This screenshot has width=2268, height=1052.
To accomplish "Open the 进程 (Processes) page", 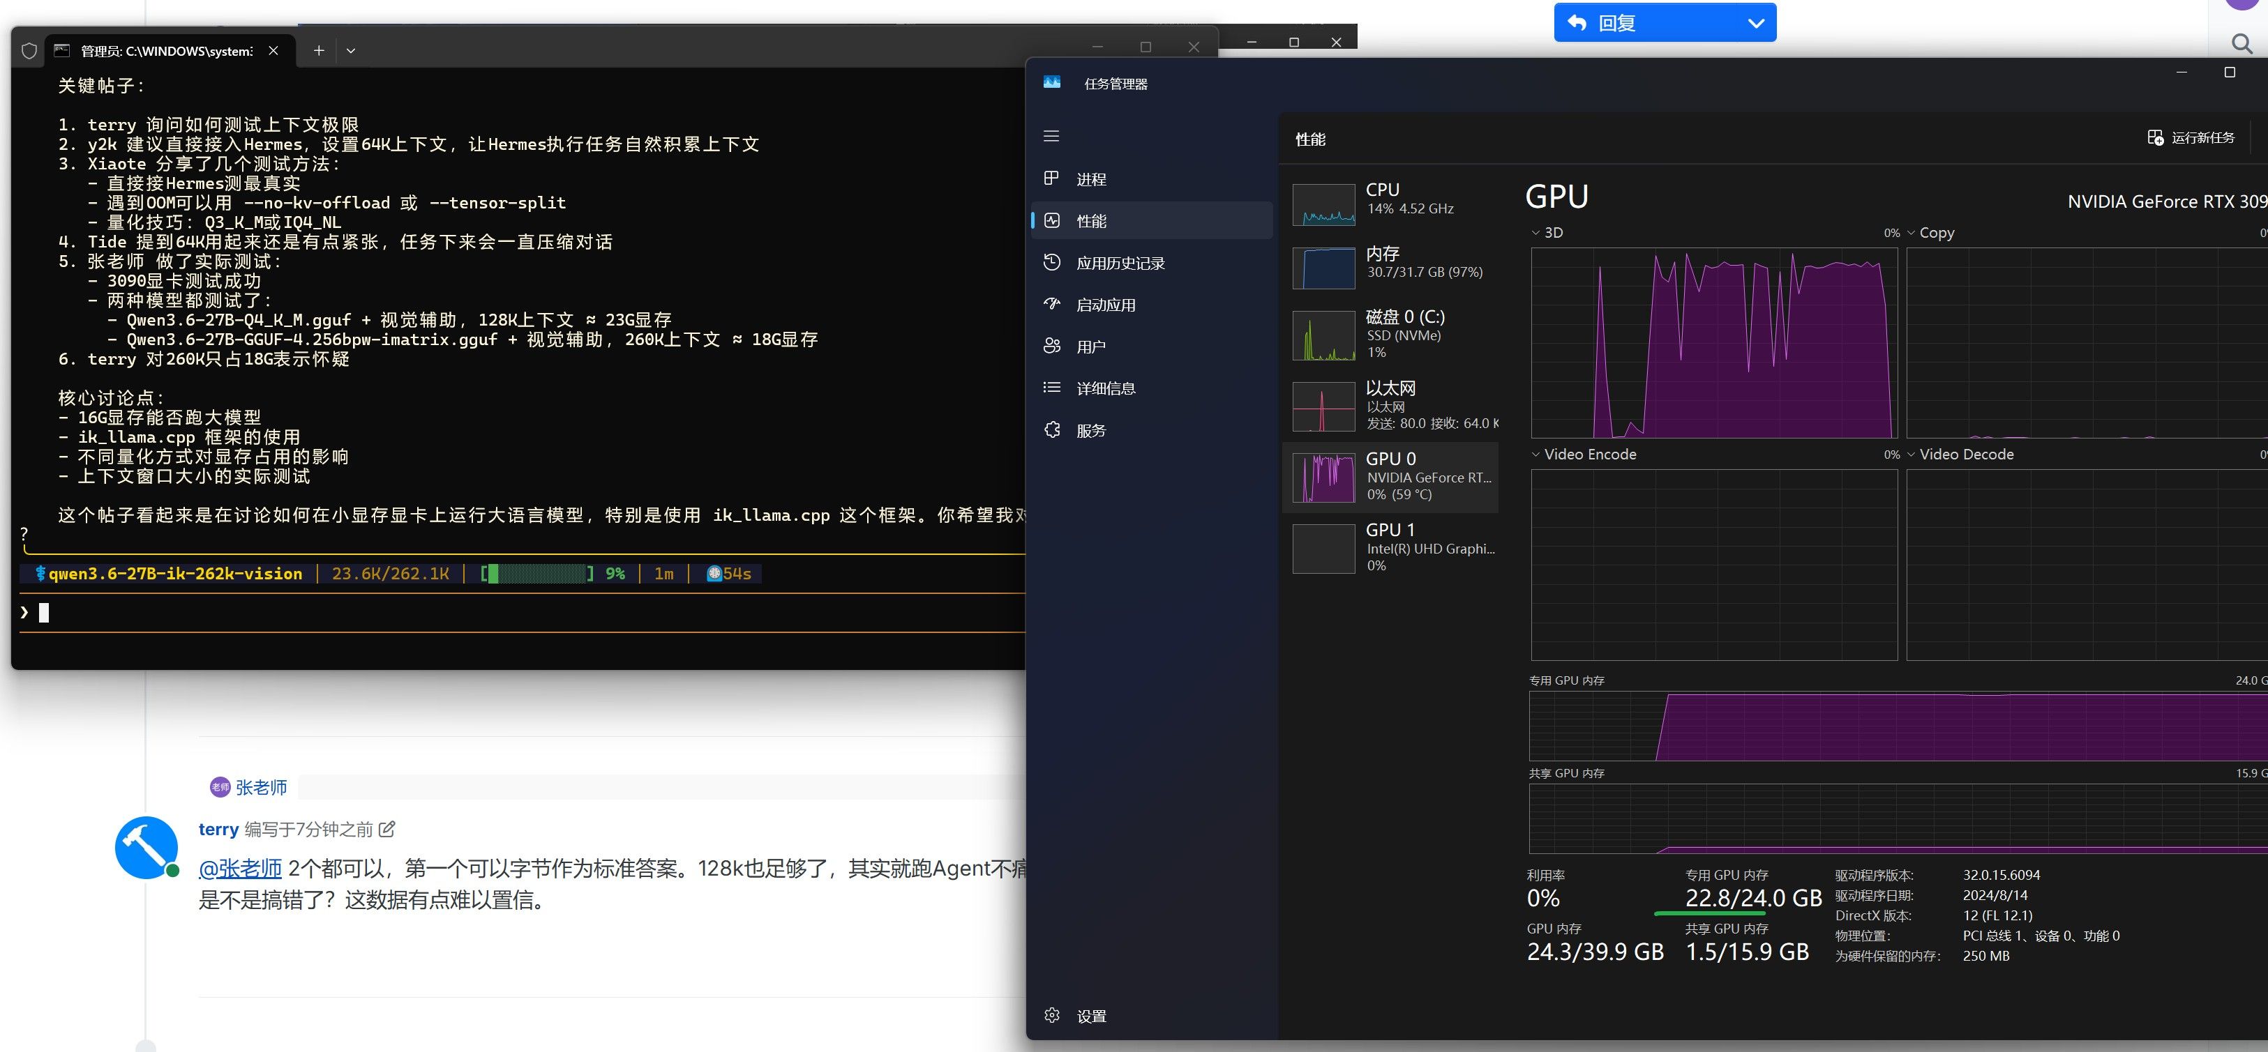I will pos(1152,178).
